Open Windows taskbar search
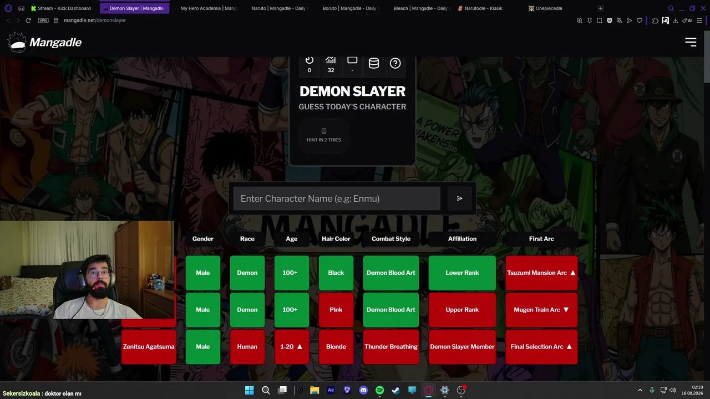The image size is (710, 399). tap(266, 390)
